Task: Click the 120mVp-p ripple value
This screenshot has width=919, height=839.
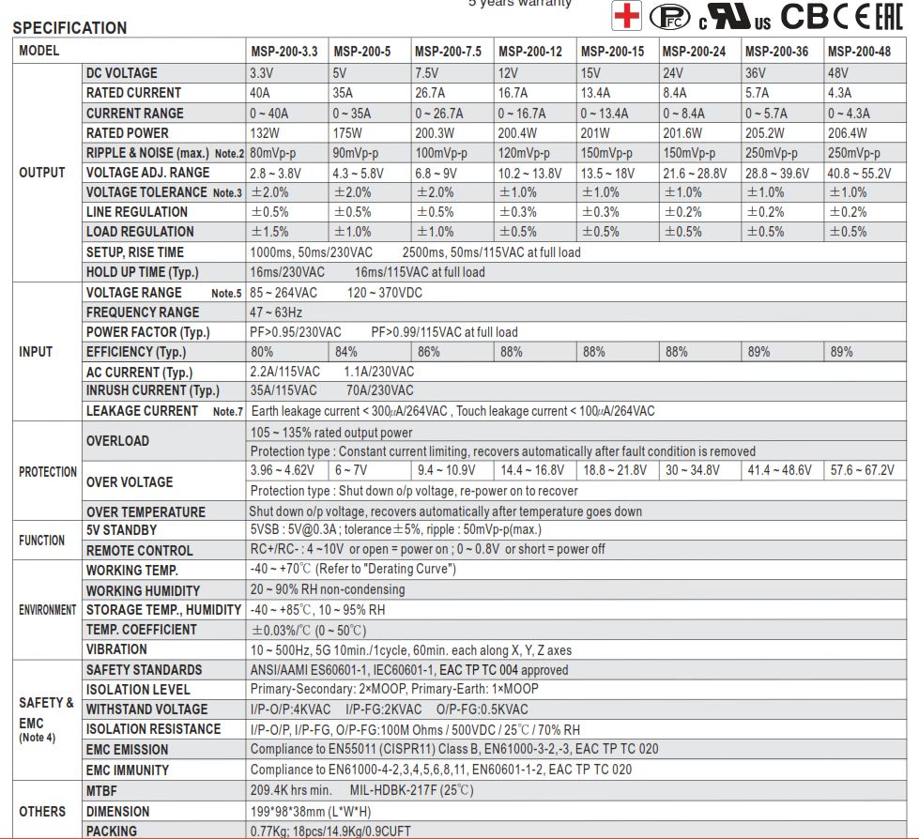Action: pos(524,153)
